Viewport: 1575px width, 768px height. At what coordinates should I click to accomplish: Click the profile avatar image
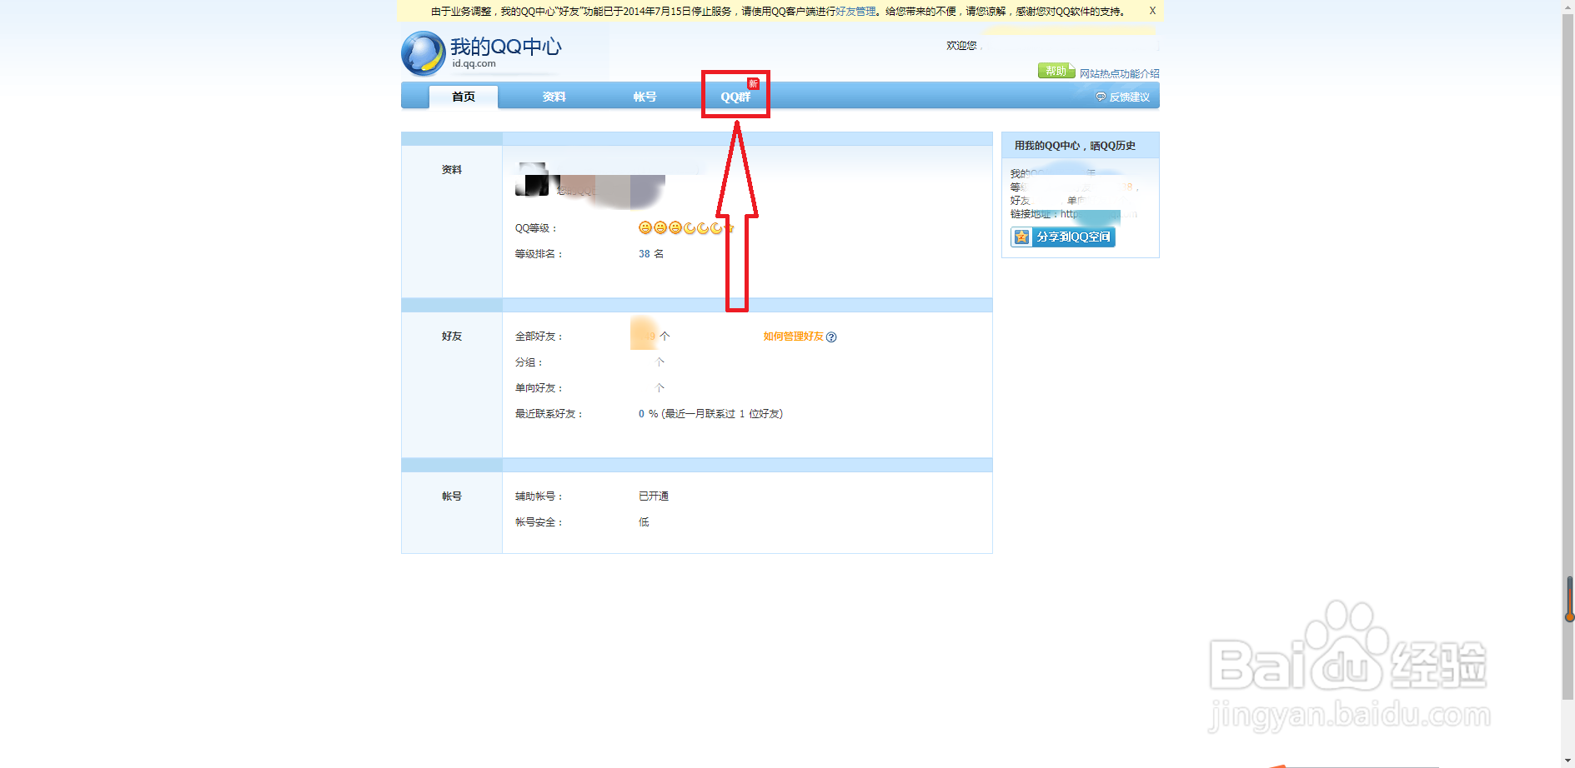(532, 179)
